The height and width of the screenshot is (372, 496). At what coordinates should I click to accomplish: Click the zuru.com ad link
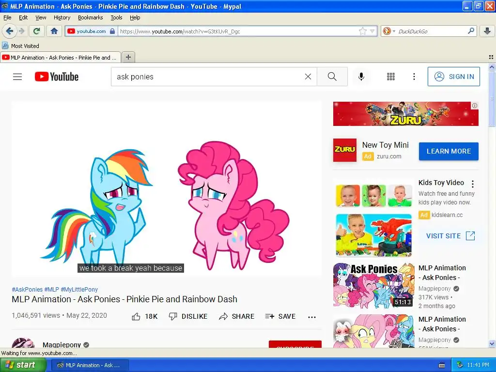click(389, 156)
